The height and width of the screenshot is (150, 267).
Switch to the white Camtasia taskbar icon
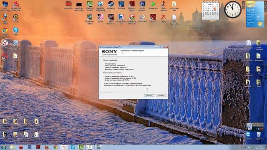(x=90, y=147)
